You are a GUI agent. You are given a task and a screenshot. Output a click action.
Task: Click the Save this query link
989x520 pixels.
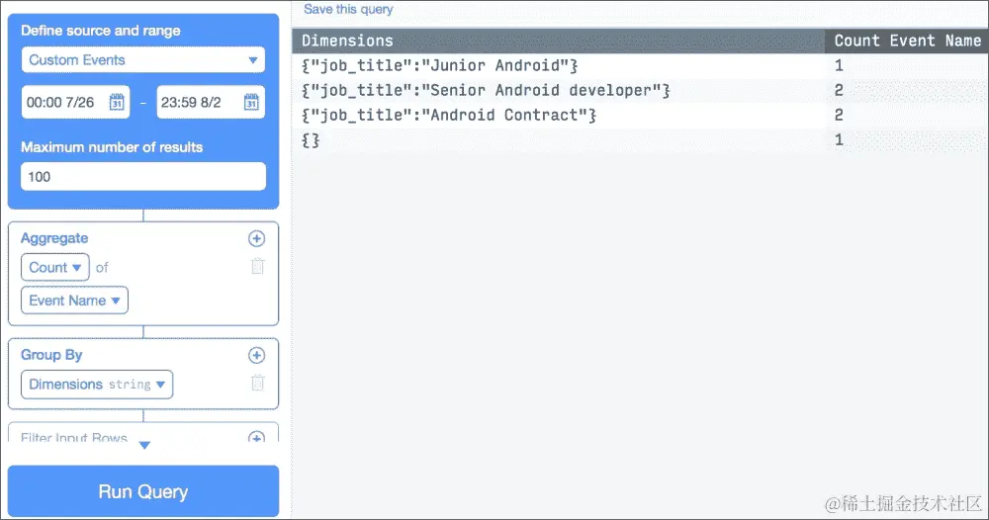348,10
